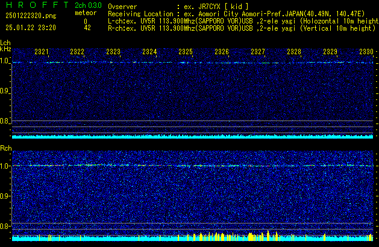The height and width of the screenshot is (247, 379).
Task: Click the Lch 0.9 frequency axis label
Action: (x=5, y=91)
